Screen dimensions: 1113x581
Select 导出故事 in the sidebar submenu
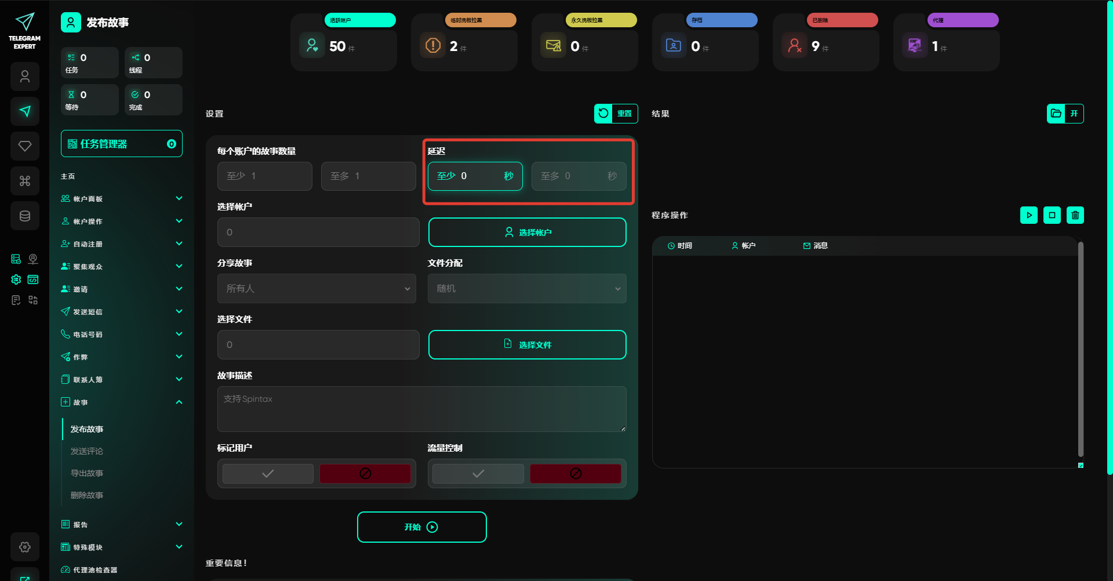87,473
